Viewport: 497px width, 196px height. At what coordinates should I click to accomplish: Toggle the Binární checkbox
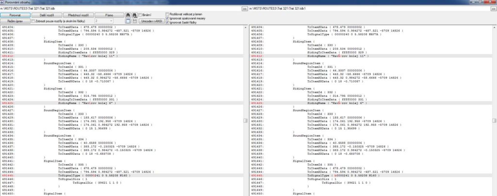[141, 15]
